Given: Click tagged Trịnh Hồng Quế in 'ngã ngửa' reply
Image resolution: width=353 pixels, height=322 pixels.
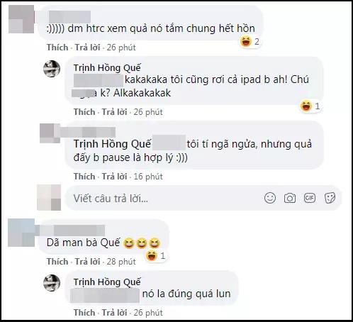Looking at the screenshot, I should click(112, 144).
